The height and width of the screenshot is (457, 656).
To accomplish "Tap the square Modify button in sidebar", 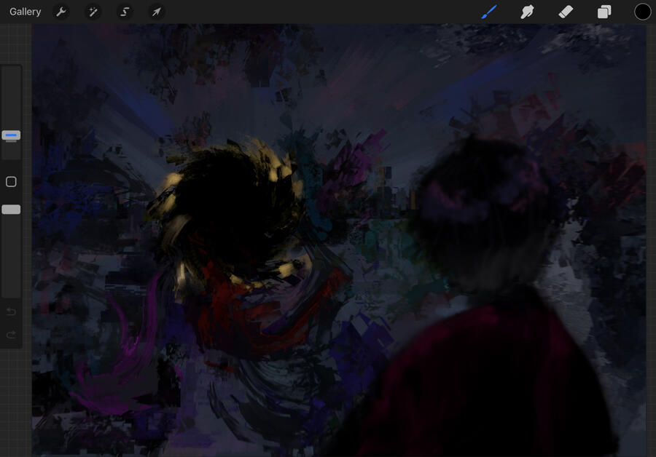I will pyautogui.click(x=11, y=182).
